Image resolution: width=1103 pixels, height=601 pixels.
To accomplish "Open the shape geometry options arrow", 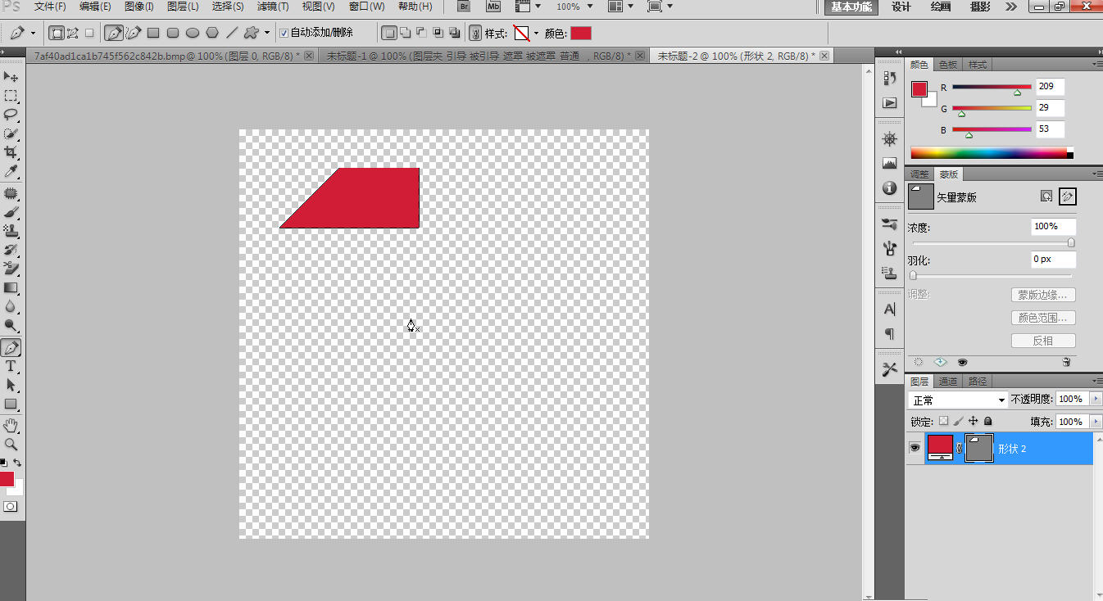I will click(267, 34).
